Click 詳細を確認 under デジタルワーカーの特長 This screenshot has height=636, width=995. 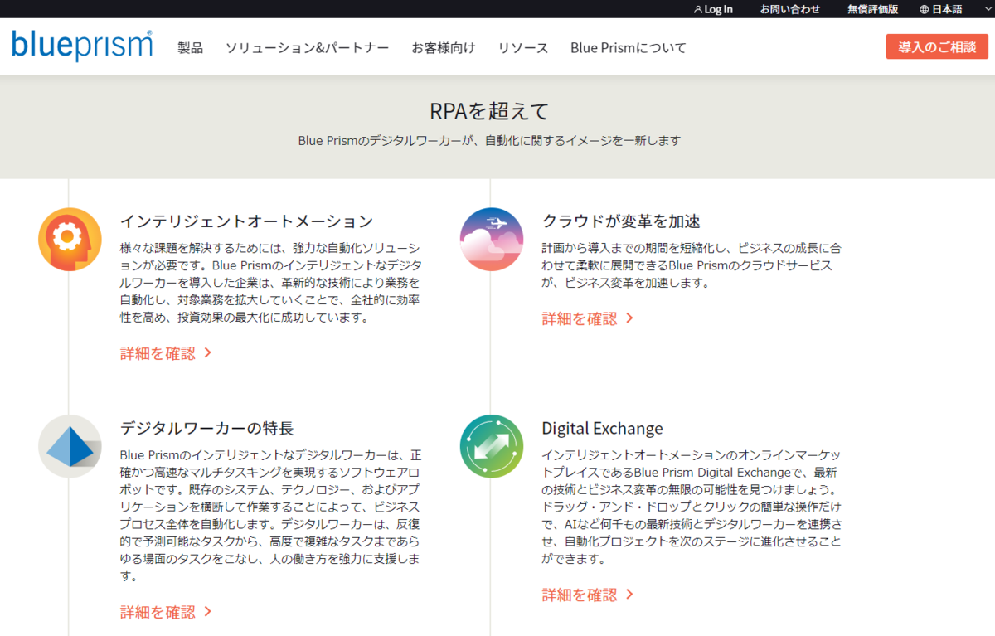(x=166, y=612)
